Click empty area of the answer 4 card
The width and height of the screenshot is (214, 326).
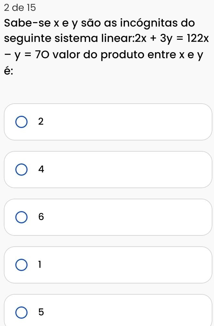pos(125,170)
